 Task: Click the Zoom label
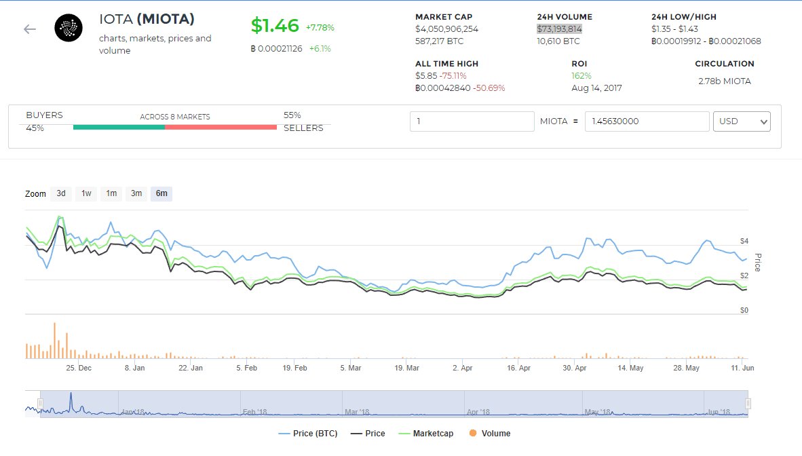(x=35, y=194)
